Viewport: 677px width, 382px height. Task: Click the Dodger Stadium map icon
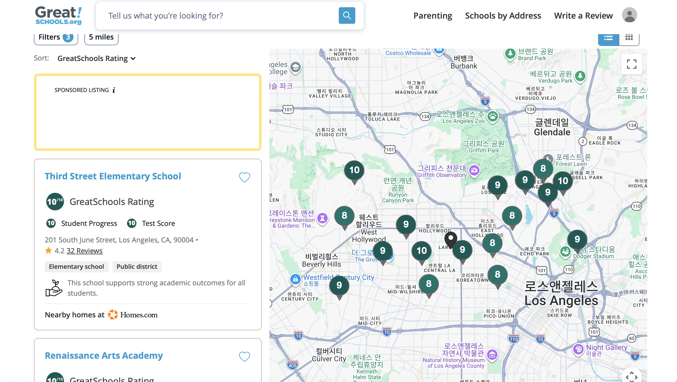point(565,252)
